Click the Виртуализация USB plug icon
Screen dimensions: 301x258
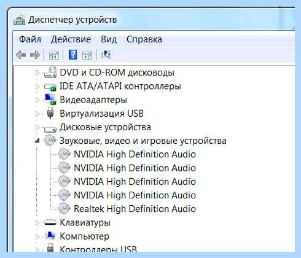[50, 113]
